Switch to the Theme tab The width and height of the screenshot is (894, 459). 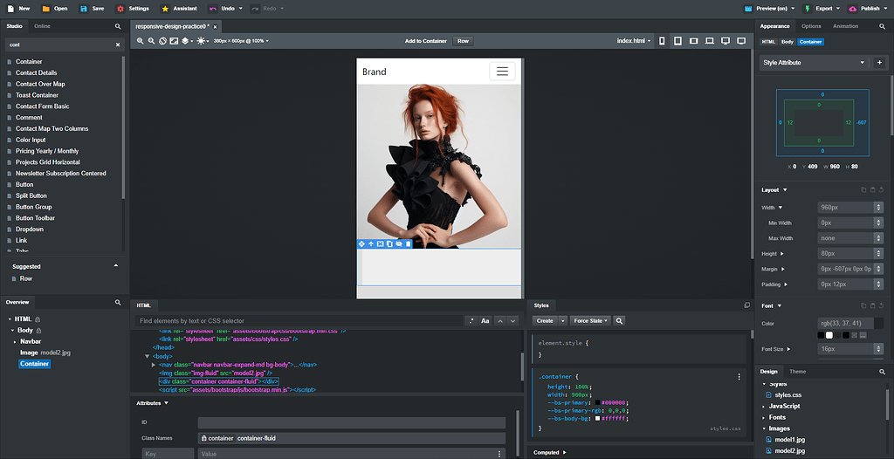pyautogui.click(x=798, y=372)
